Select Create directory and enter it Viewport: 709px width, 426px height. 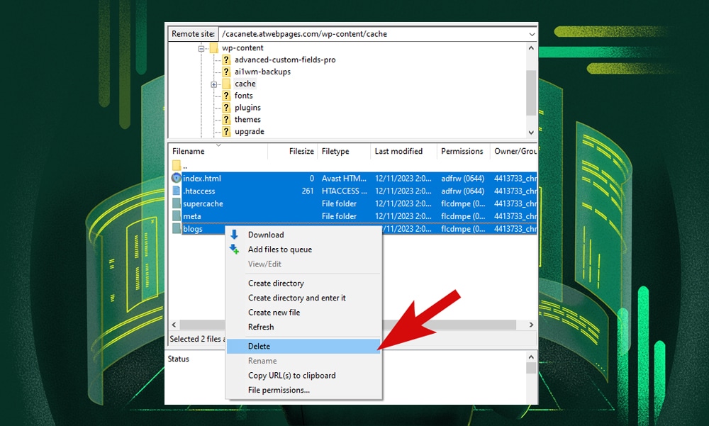click(x=296, y=298)
